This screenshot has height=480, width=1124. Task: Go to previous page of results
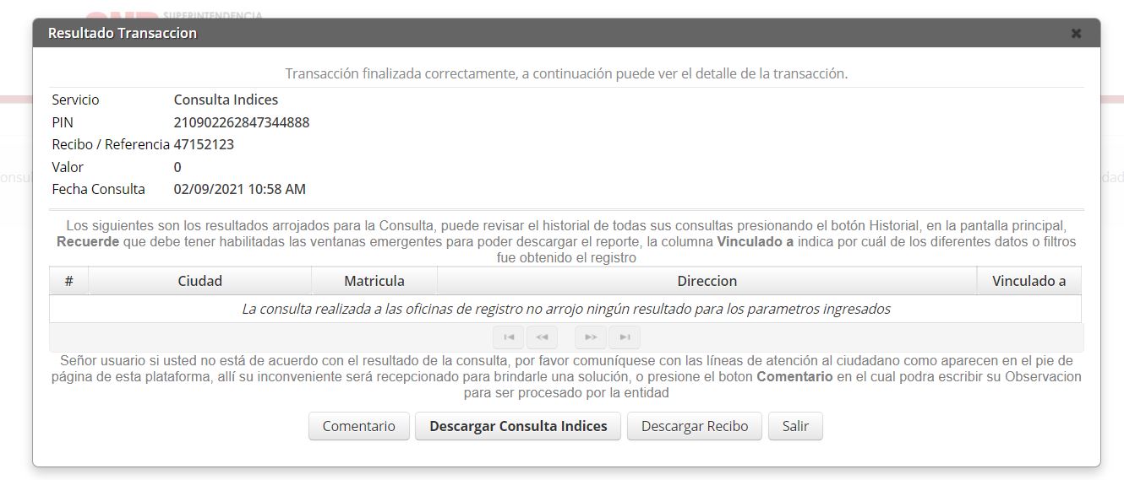pyautogui.click(x=542, y=337)
